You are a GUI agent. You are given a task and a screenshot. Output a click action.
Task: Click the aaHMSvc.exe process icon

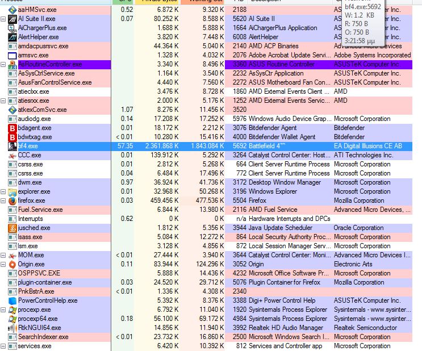point(12,10)
